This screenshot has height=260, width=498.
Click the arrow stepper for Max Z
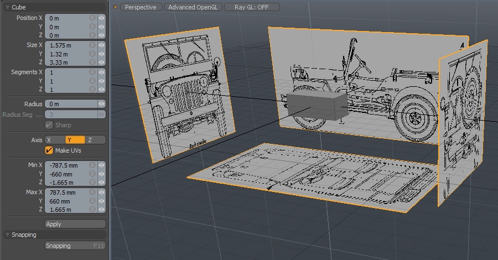coord(102,209)
